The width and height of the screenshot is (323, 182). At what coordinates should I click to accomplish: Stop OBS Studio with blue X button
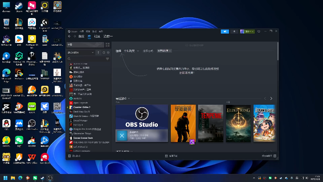[x=122, y=135]
